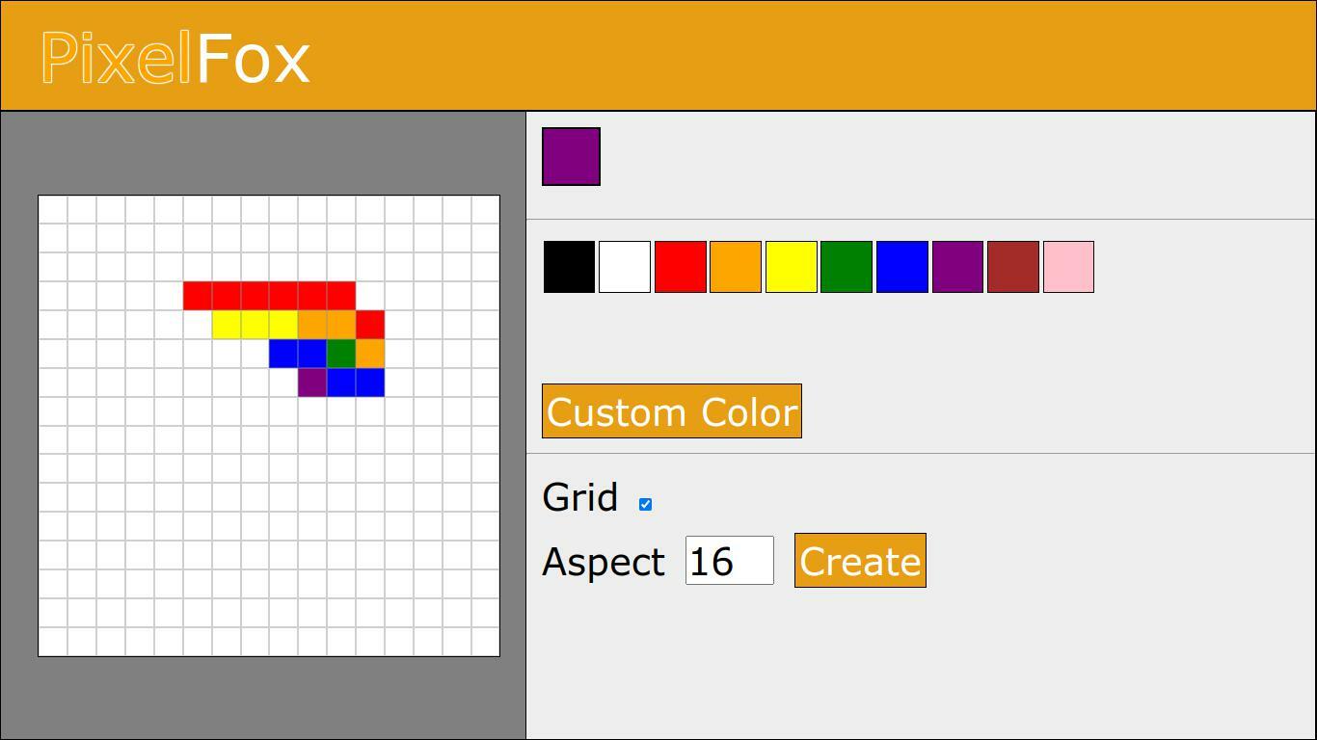The width and height of the screenshot is (1317, 740).
Task: Choose the yellow color swatch
Action: 791,267
